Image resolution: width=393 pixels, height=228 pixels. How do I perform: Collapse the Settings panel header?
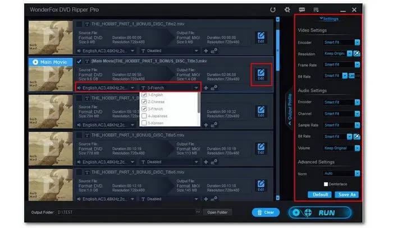coord(329,18)
